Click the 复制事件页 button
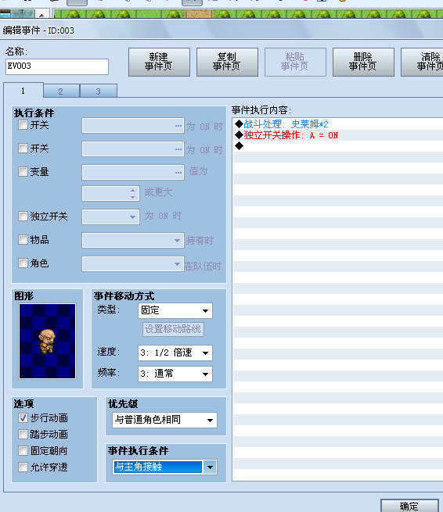 (227, 62)
